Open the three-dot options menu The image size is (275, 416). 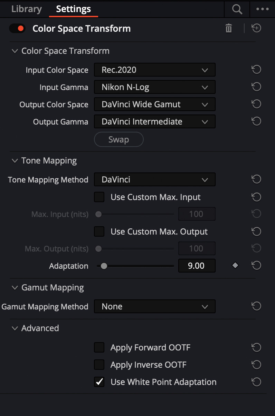click(x=263, y=9)
